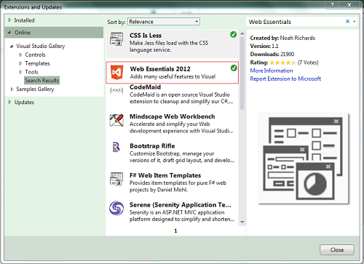Select the Installed section

click(x=24, y=20)
